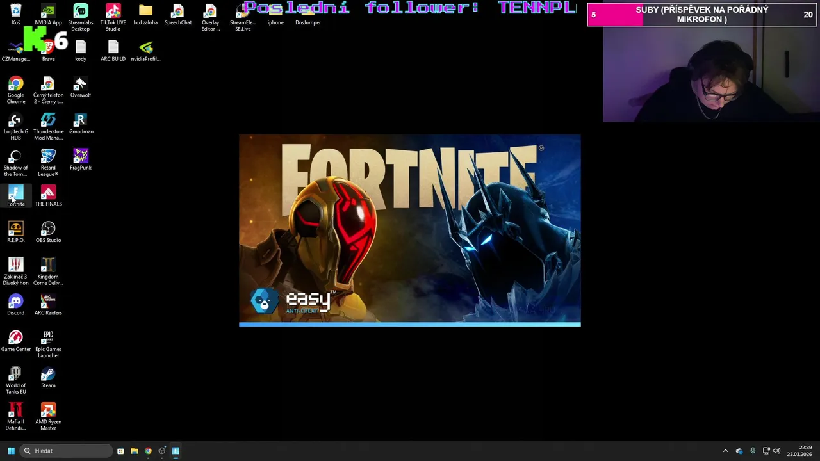Click the Fortnite taskbar button
The image size is (820, 461).
[176, 451]
